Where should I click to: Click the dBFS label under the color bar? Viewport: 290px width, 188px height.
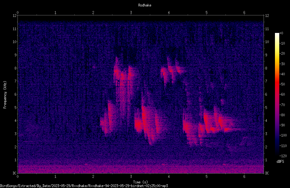click(x=280, y=162)
